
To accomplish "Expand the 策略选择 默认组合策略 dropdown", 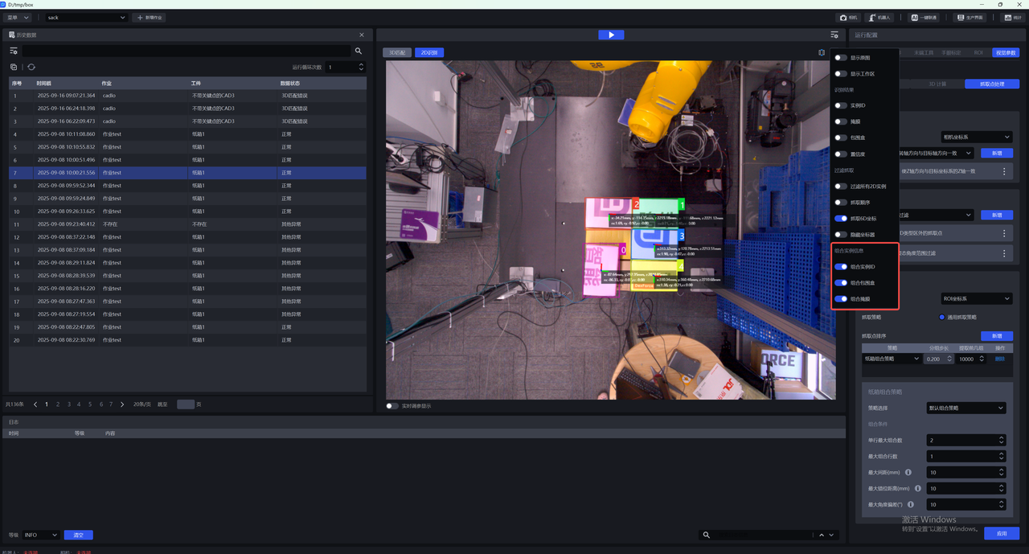I will pyautogui.click(x=965, y=408).
